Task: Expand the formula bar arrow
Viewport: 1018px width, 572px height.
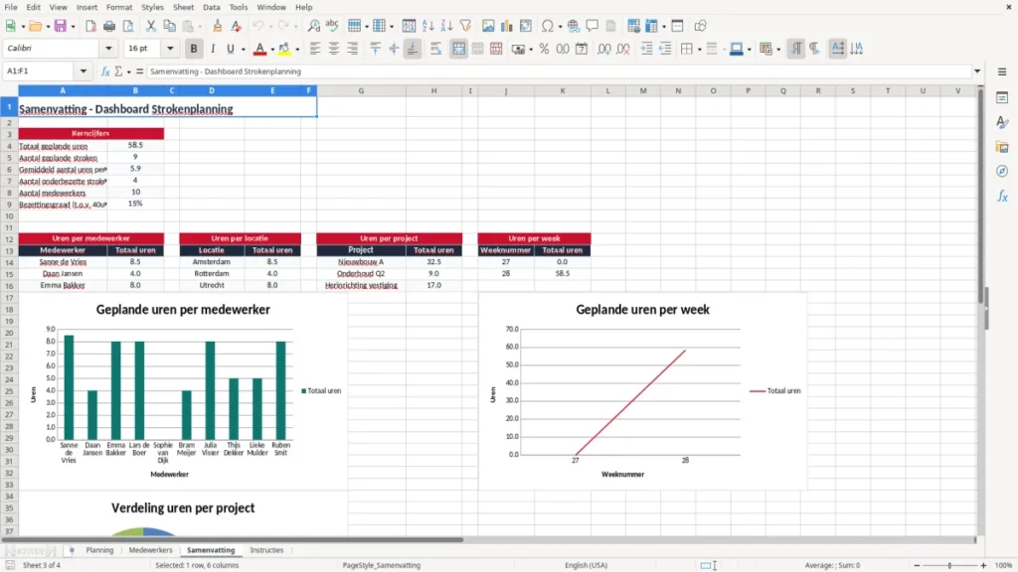Action: coord(977,71)
